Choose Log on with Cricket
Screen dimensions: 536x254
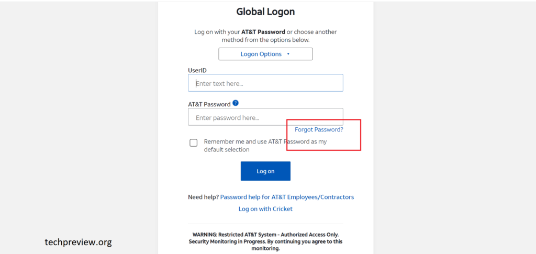click(x=265, y=208)
